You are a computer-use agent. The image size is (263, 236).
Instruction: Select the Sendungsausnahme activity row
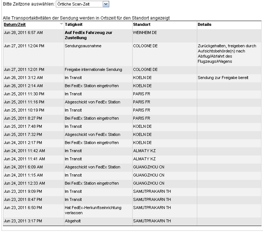tap(83, 46)
